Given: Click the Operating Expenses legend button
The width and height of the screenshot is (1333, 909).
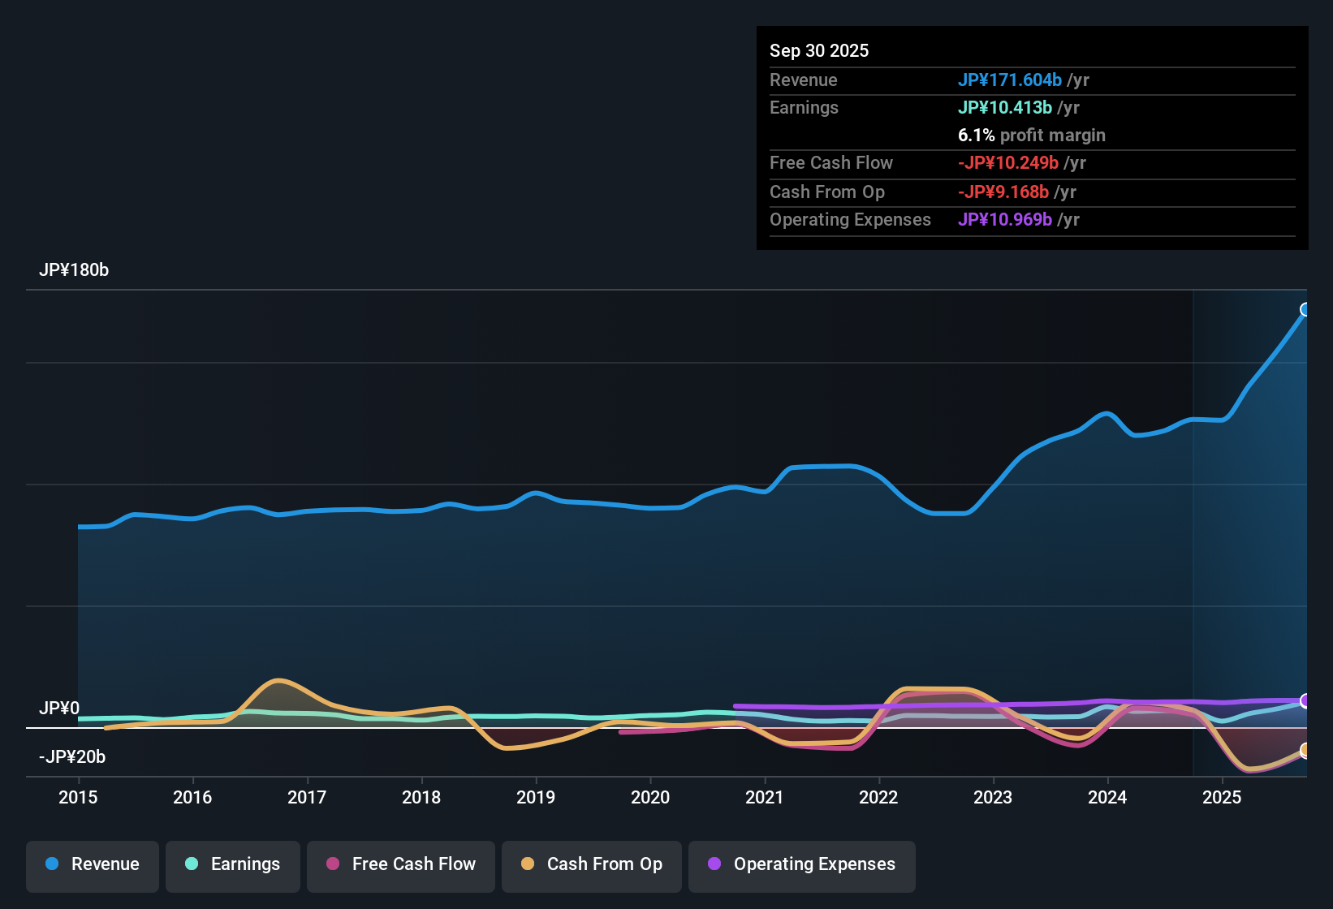Looking at the screenshot, I should click(x=801, y=864).
